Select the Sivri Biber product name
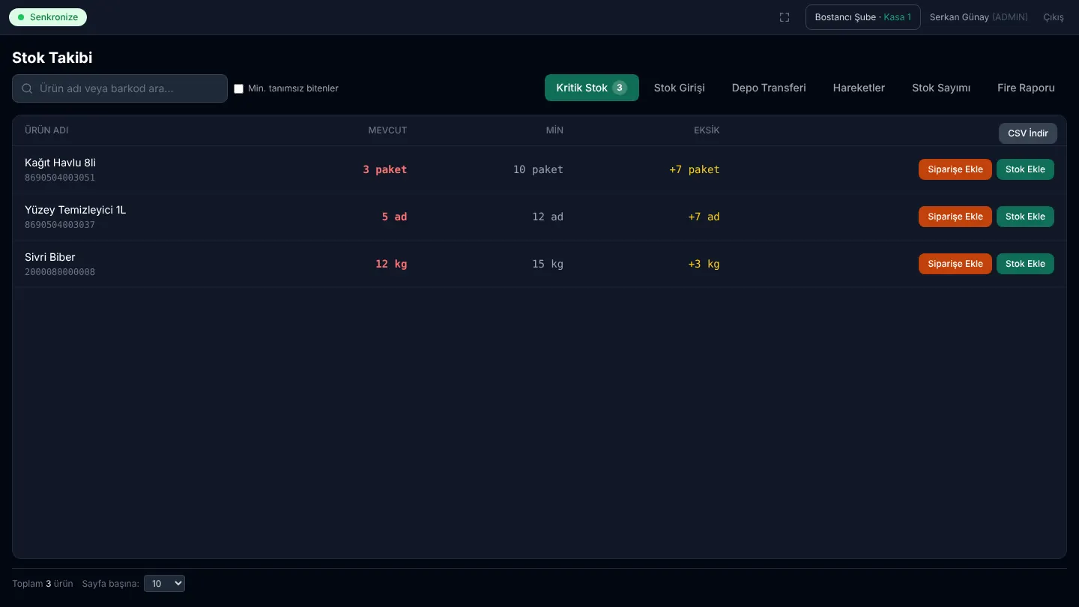The image size is (1079, 607). point(50,257)
